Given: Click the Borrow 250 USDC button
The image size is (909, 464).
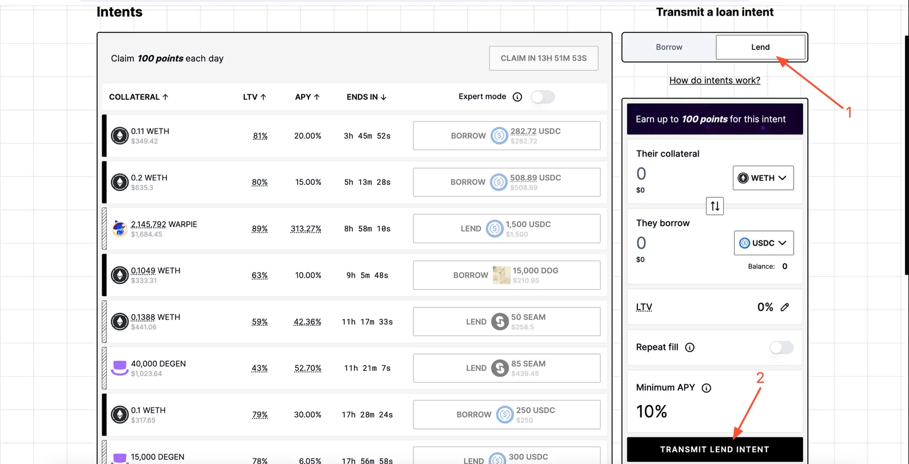Looking at the screenshot, I should (x=507, y=415).
